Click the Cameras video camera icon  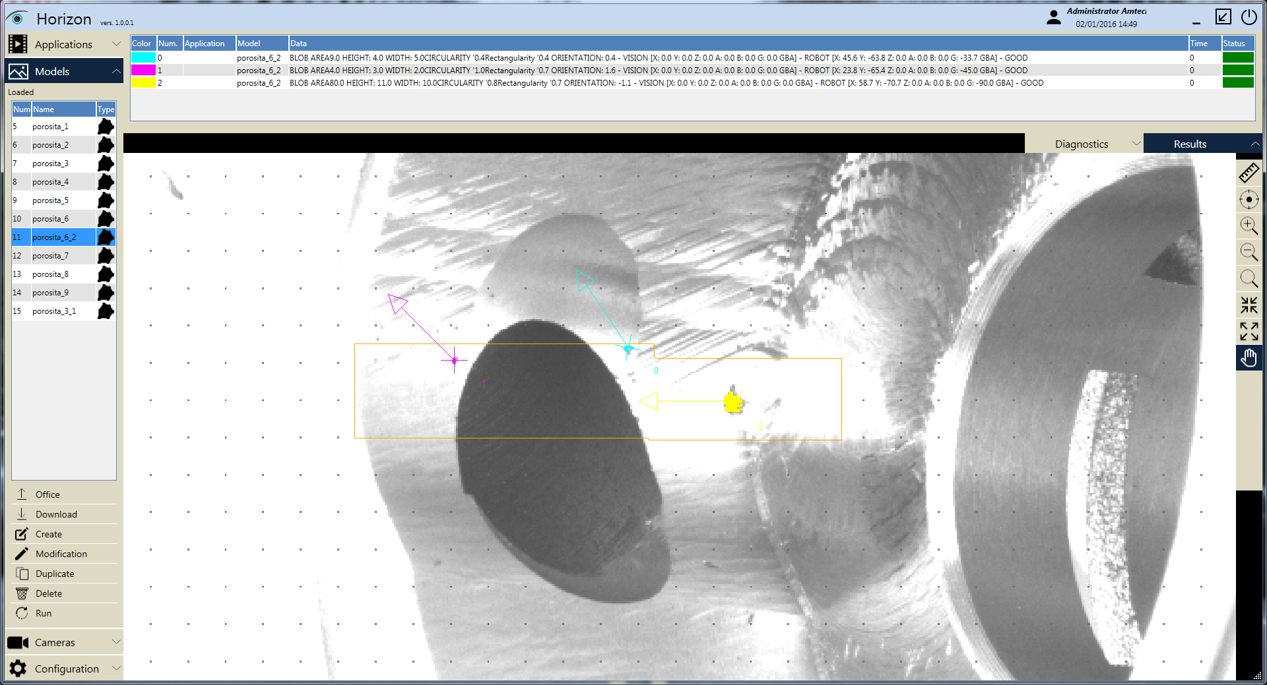tap(18, 642)
